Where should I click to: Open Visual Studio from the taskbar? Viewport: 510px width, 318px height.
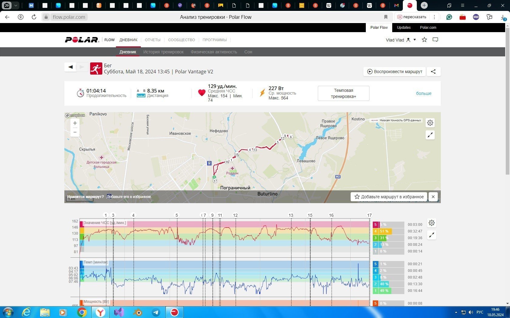coord(119,312)
